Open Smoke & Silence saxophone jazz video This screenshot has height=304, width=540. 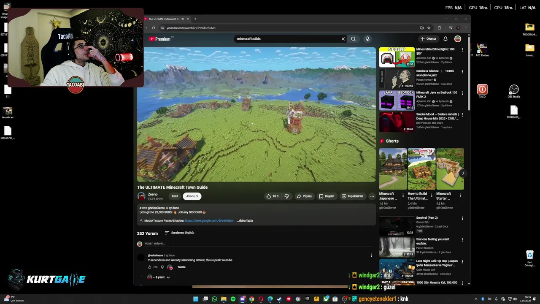[397, 79]
